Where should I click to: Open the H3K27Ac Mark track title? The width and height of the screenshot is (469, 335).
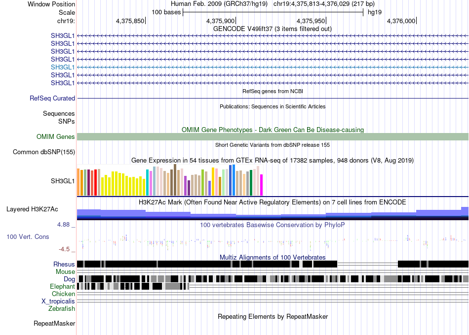click(x=273, y=202)
